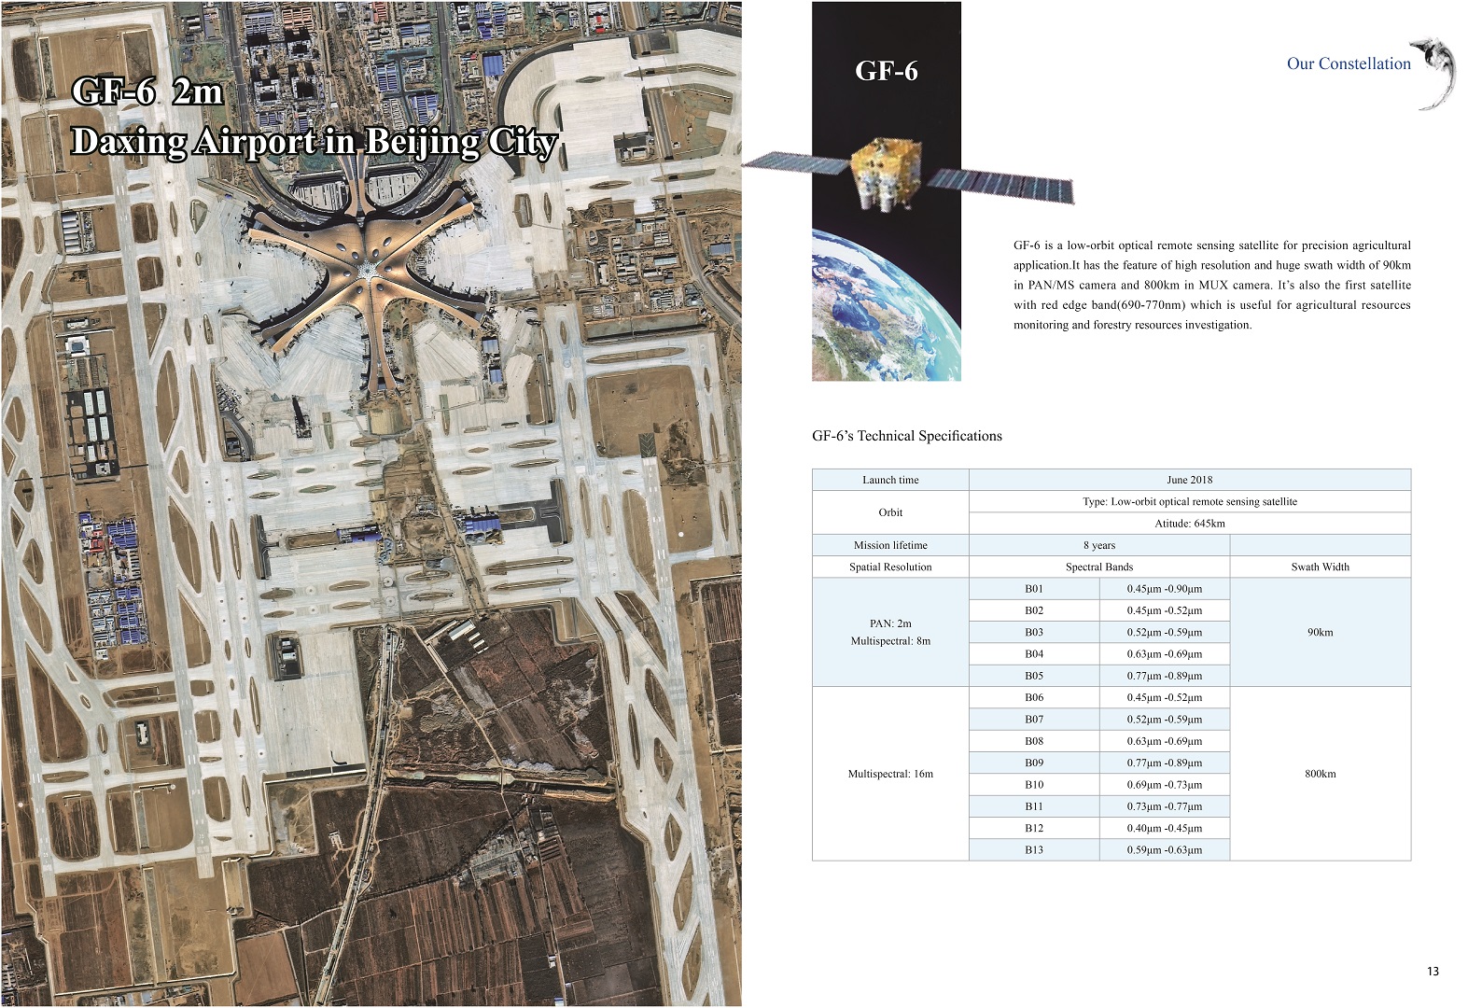The image size is (1482, 1008).
Task: Select the "8 years" mission lifetime cell
Action: pyautogui.click(x=1098, y=545)
